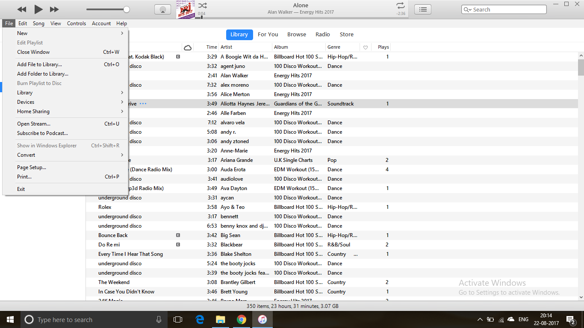Open the Song menu

38,23
